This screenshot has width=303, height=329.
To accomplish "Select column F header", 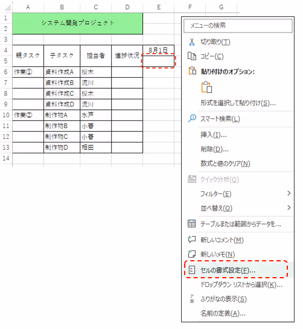I will (x=190, y=7).
